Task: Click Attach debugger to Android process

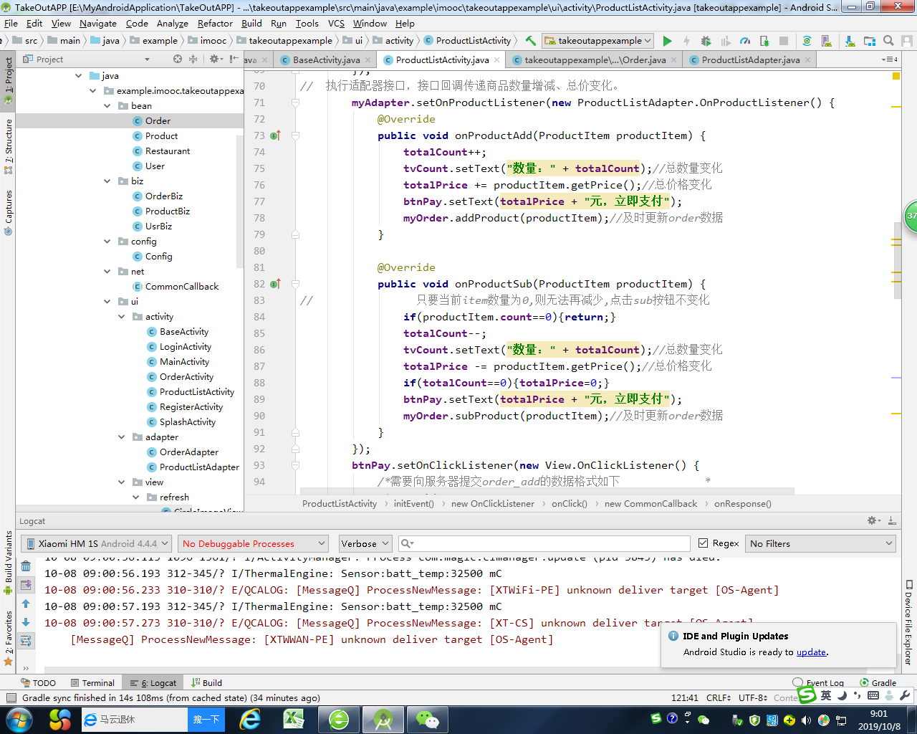Action: click(764, 41)
